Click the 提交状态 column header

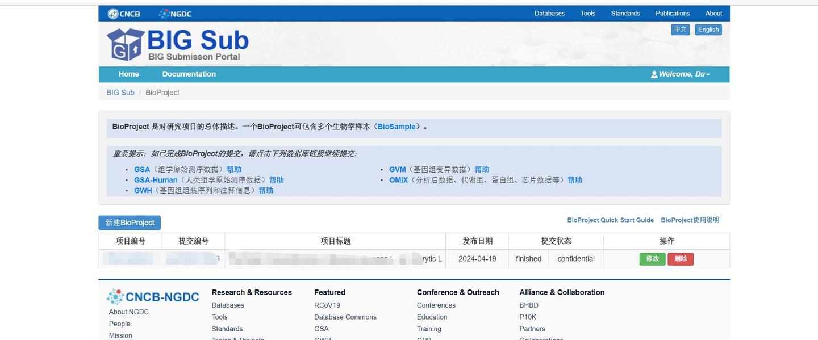556,241
